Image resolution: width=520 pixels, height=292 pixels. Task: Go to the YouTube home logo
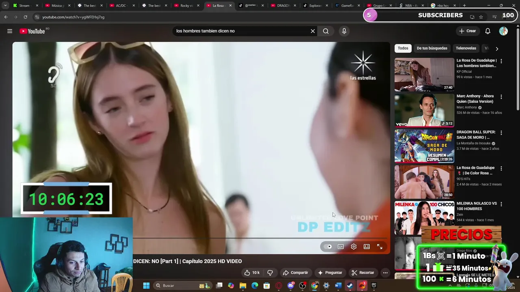pyautogui.click(x=32, y=31)
